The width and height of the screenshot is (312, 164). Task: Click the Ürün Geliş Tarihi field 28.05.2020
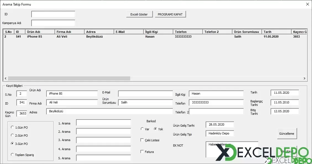click(x=220, y=125)
